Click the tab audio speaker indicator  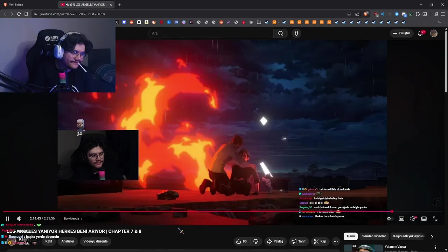coord(67,5)
